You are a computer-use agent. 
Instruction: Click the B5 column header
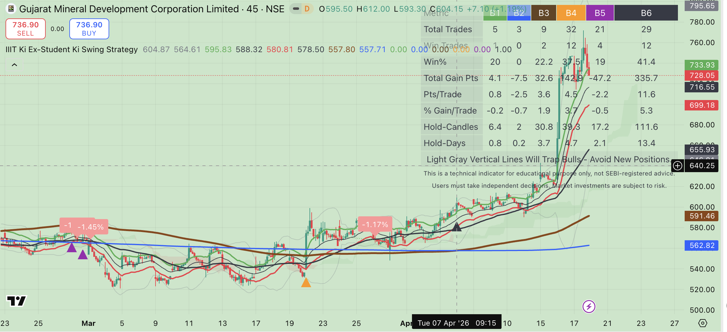600,13
